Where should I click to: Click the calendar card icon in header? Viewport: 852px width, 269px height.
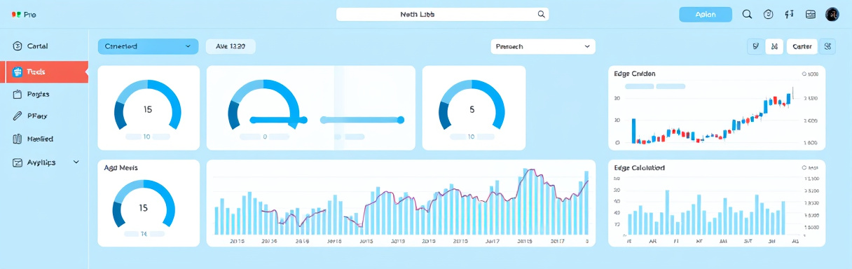(811, 14)
